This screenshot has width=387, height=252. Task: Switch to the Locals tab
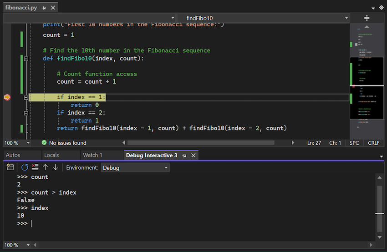tap(51, 156)
